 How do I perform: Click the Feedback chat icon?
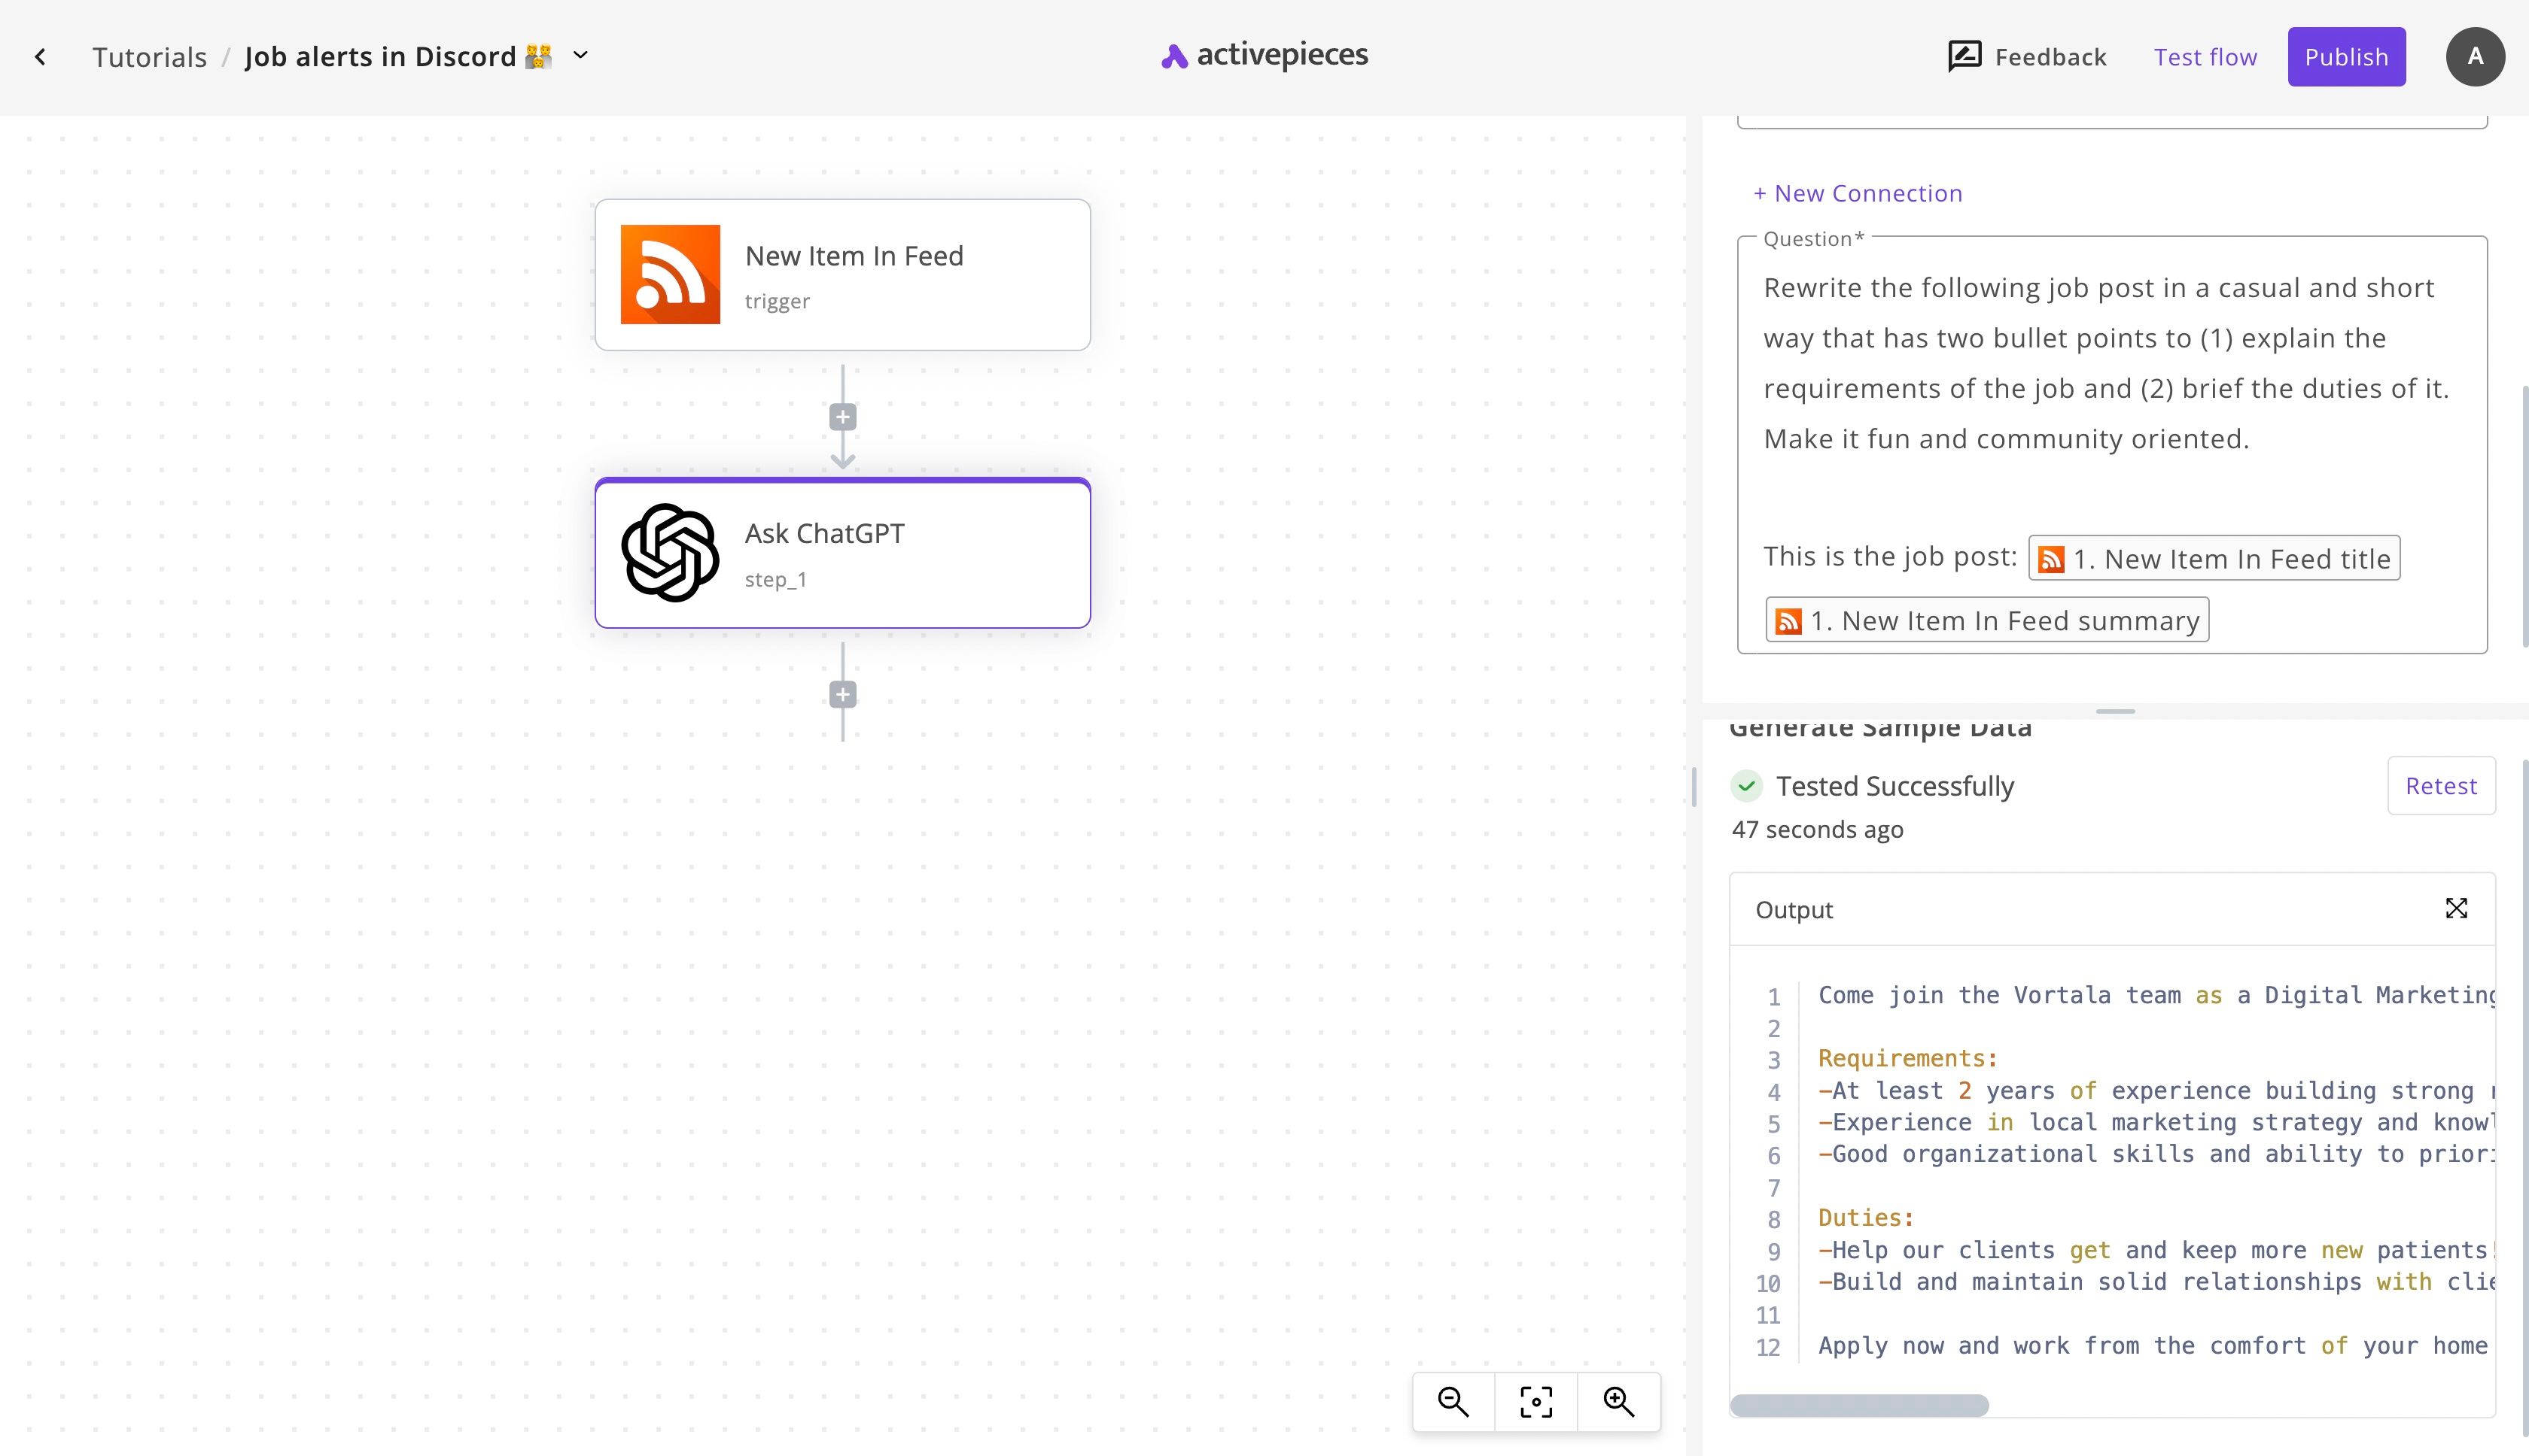(1964, 57)
